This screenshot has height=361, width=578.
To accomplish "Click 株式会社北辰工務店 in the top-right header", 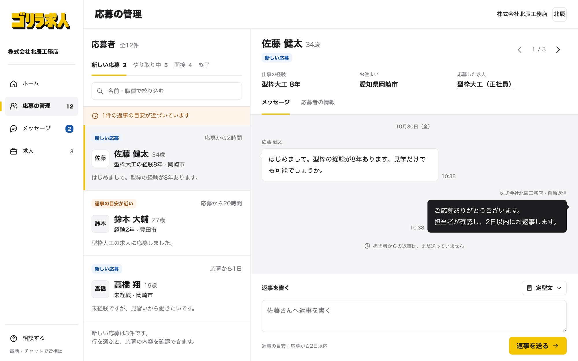I will tap(522, 14).
